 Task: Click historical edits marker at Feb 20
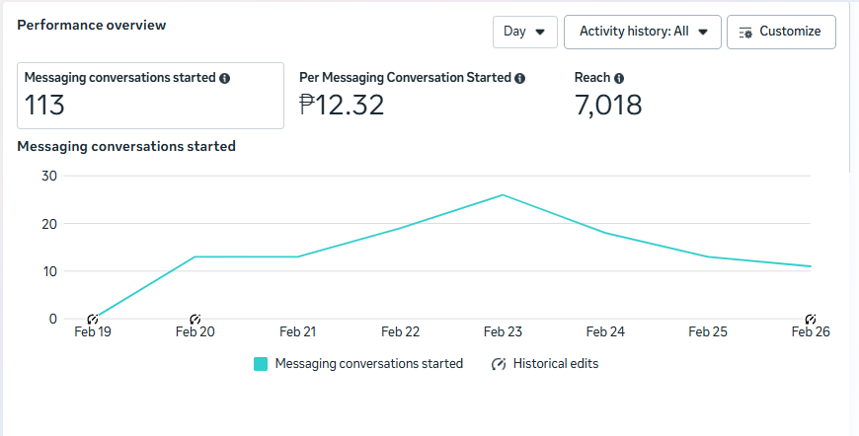195,319
